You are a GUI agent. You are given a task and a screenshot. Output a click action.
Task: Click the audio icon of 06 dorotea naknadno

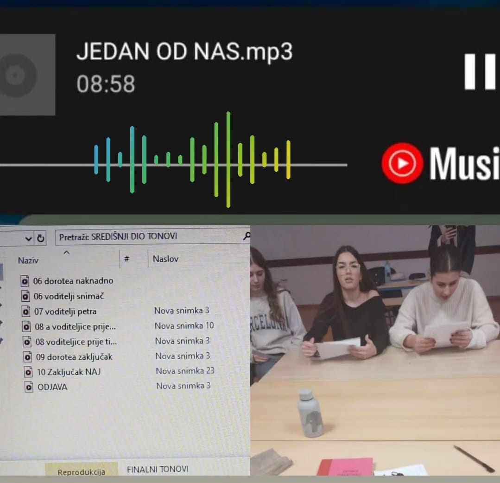[25, 281]
